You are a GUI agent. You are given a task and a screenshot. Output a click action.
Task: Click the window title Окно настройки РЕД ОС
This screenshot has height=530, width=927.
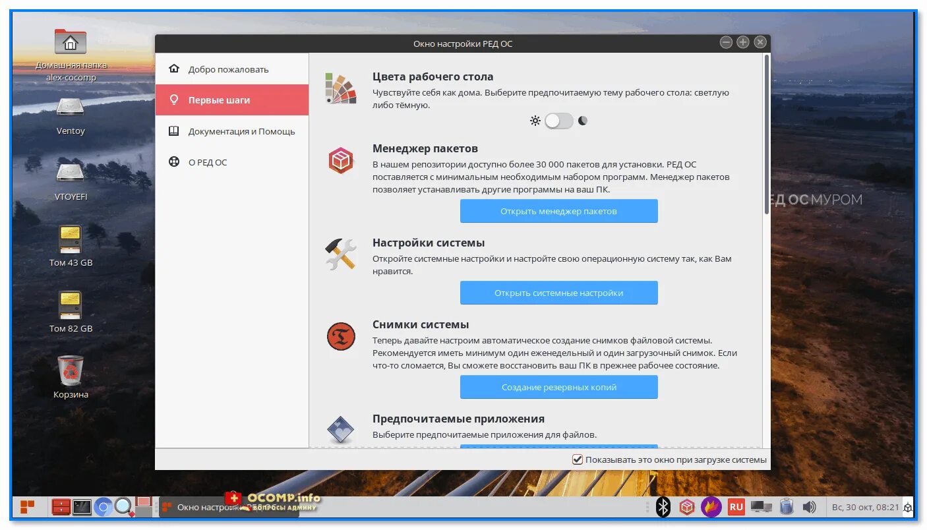coord(463,44)
